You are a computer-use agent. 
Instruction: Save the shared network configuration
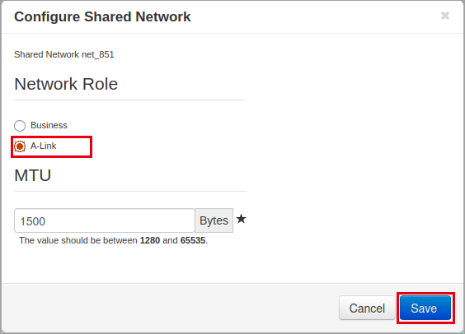click(425, 308)
